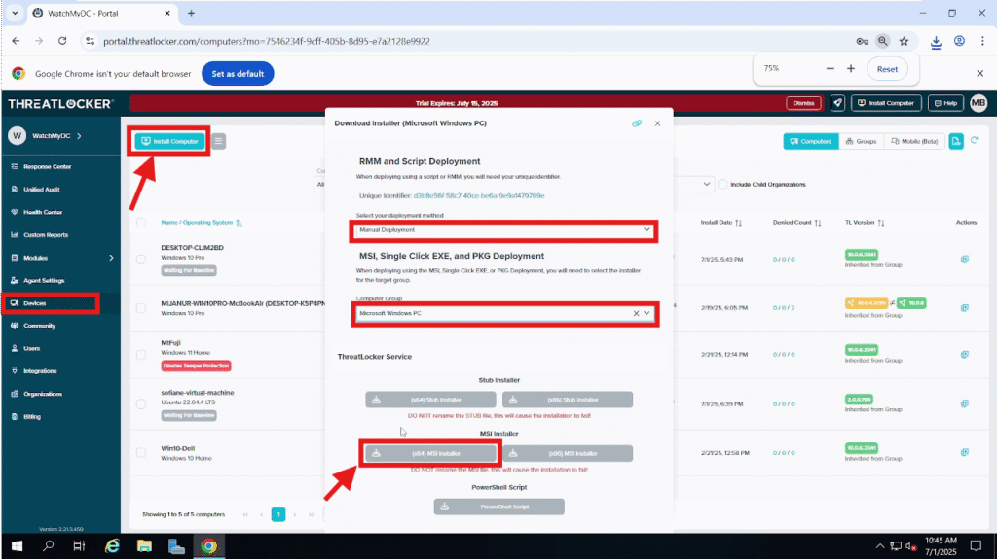Click the rocket icon in header
This screenshot has height=559, width=997.
click(x=837, y=103)
